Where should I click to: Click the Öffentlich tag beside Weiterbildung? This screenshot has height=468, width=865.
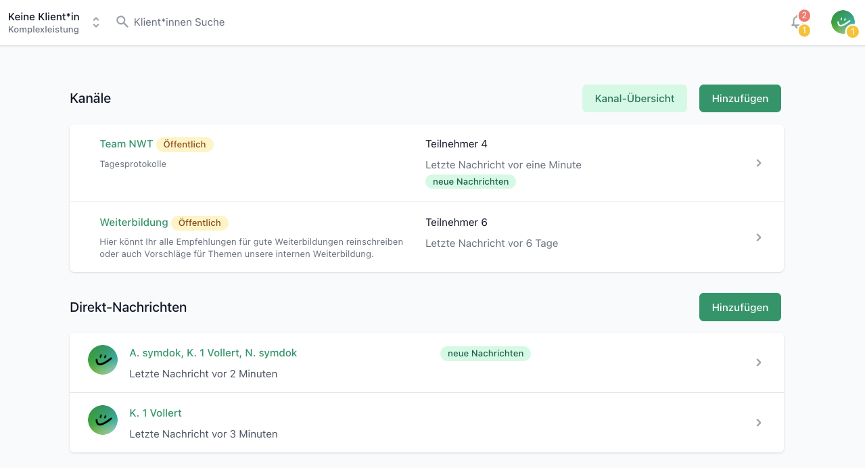(200, 223)
